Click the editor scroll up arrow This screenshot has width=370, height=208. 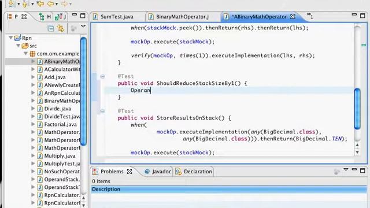(357, 145)
